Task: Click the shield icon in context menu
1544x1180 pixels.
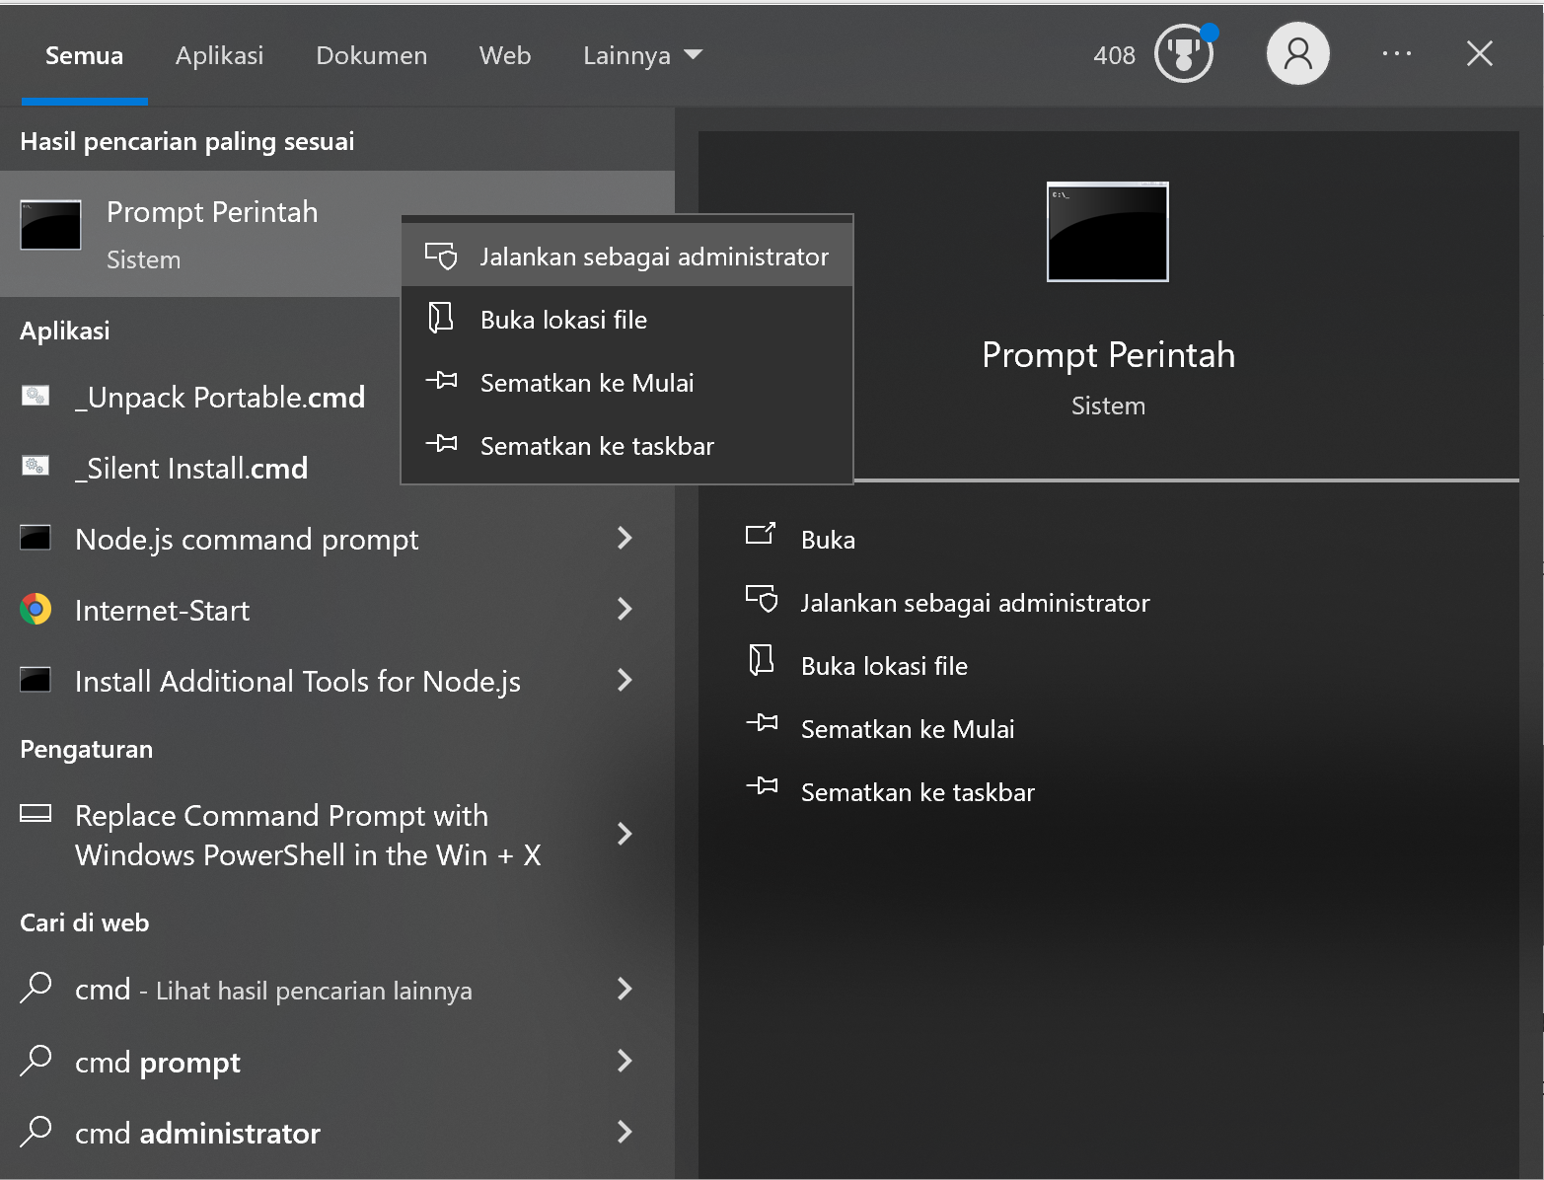Action: point(441,256)
